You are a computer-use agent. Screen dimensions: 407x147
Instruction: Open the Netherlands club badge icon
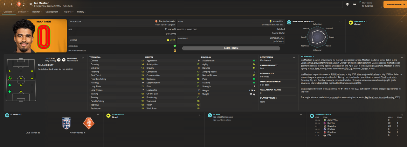(19, 4)
